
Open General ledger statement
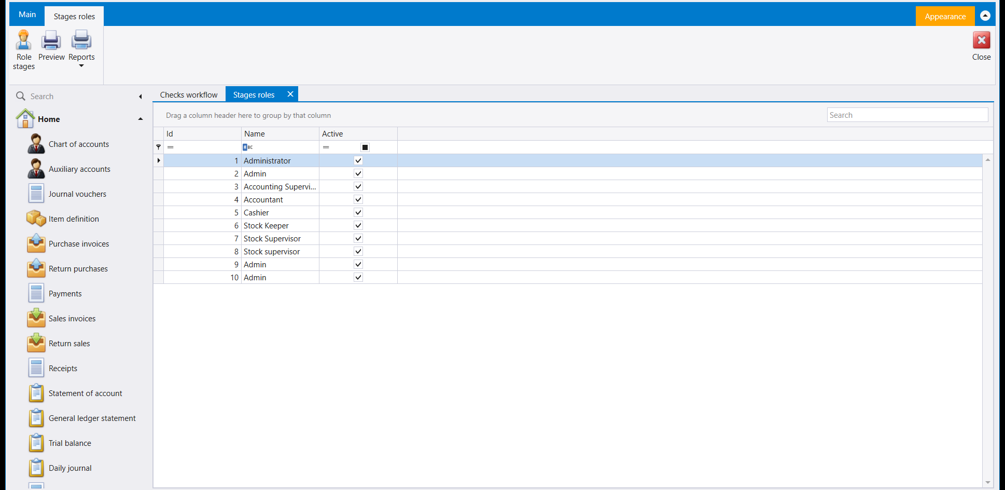pyautogui.click(x=92, y=418)
